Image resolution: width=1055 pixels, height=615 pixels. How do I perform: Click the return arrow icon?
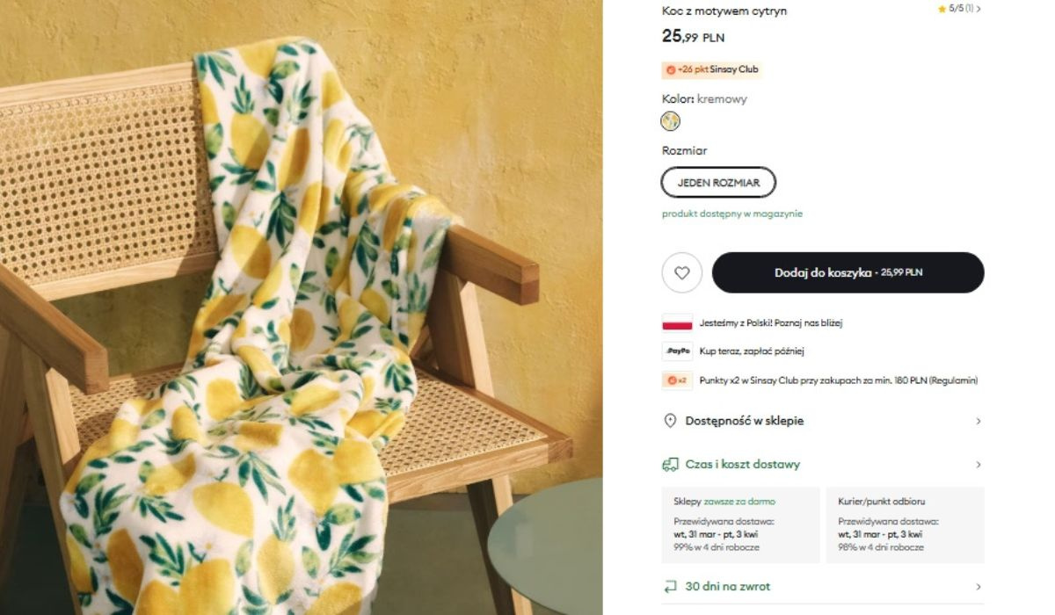coord(670,586)
